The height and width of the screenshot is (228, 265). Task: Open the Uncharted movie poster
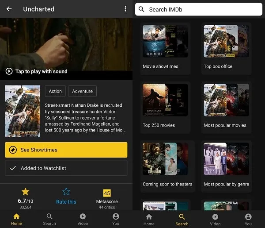pos(23,111)
